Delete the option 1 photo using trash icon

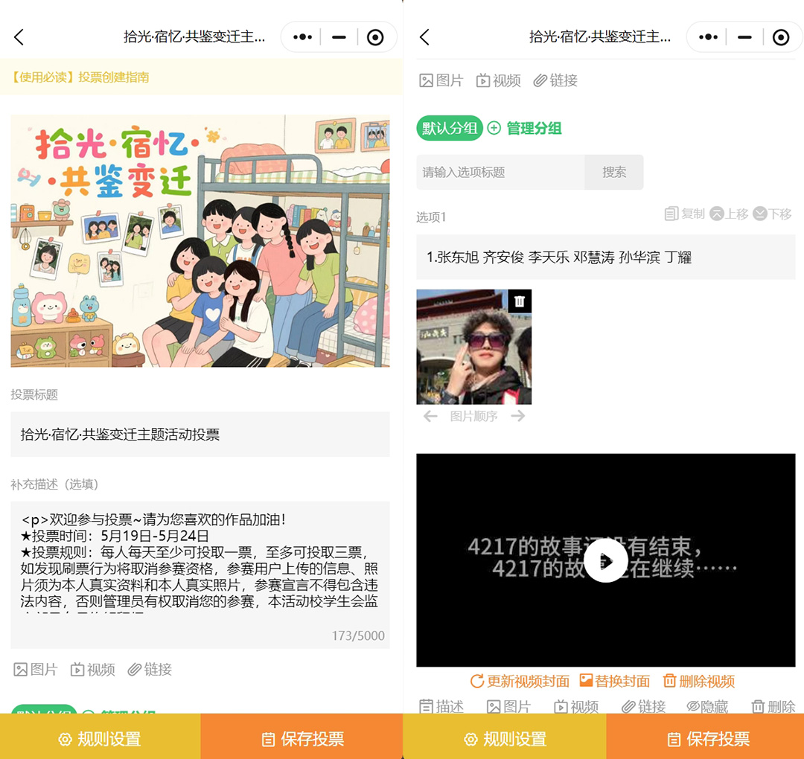coord(520,301)
